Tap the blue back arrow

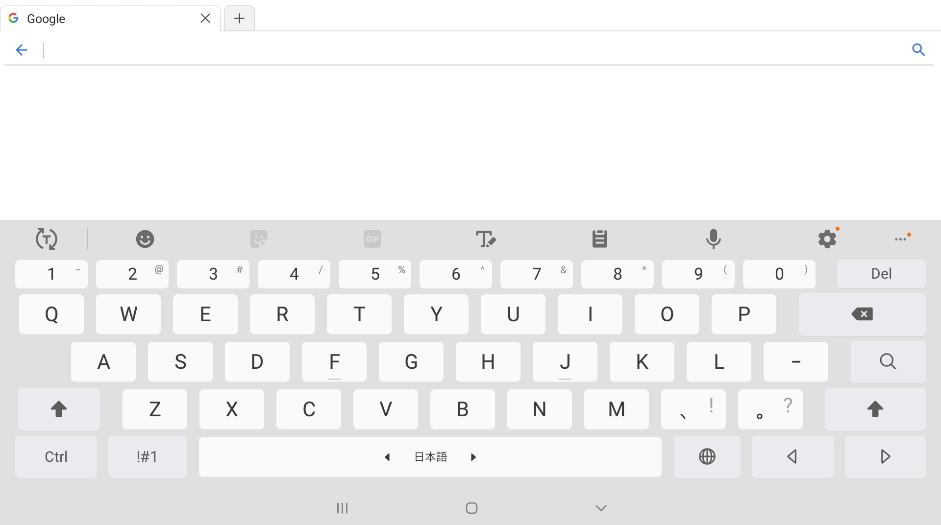click(x=22, y=49)
